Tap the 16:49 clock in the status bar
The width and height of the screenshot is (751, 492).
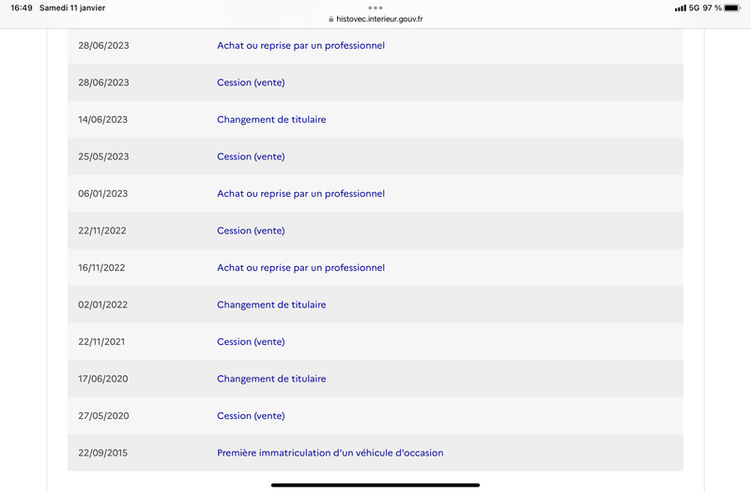21,7
